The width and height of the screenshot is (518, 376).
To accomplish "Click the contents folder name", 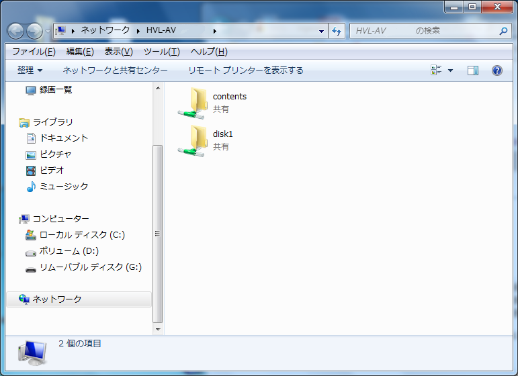I will (230, 97).
